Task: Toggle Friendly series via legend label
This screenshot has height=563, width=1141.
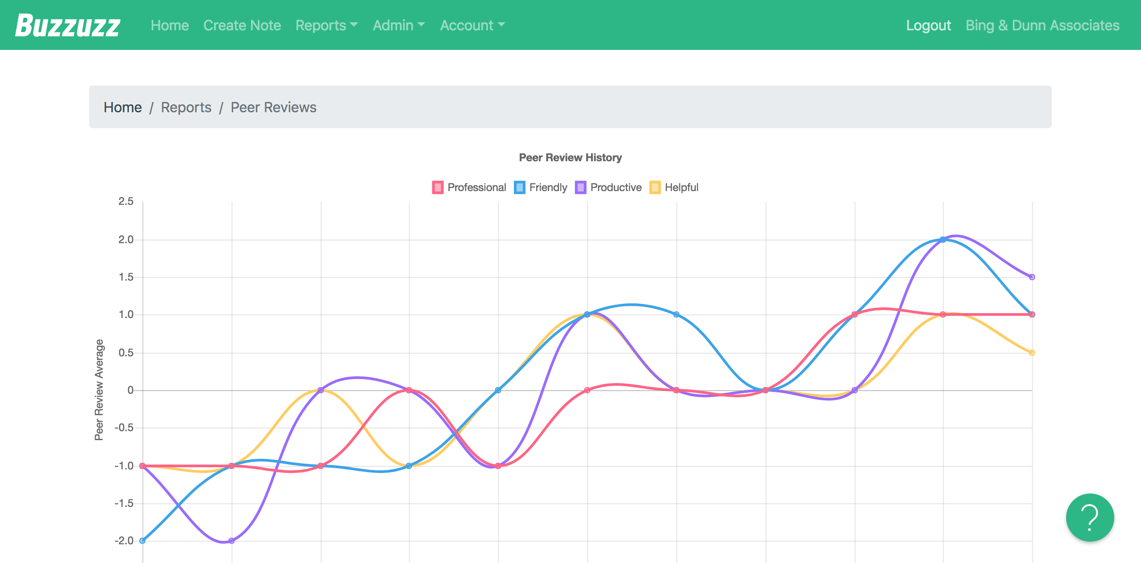Action: [548, 188]
